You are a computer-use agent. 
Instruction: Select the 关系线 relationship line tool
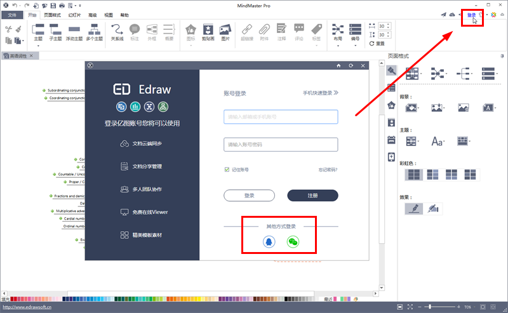(x=117, y=29)
